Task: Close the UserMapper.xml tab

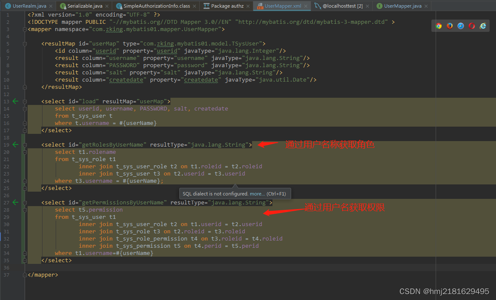Action: point(306,6)
